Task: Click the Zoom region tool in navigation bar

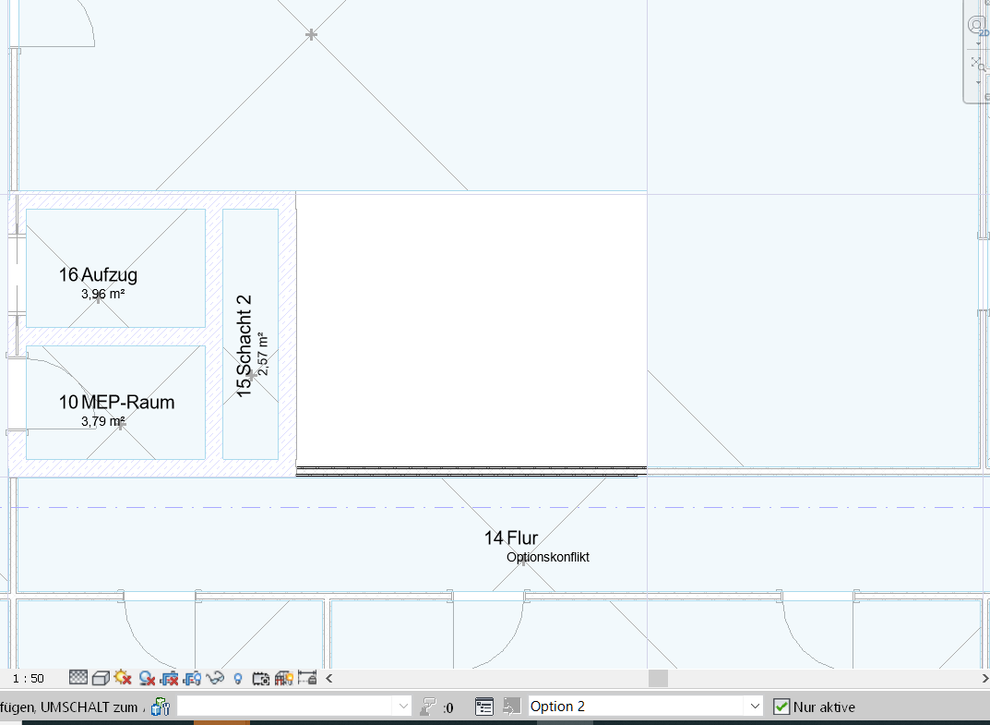Action: click(977, 63)
